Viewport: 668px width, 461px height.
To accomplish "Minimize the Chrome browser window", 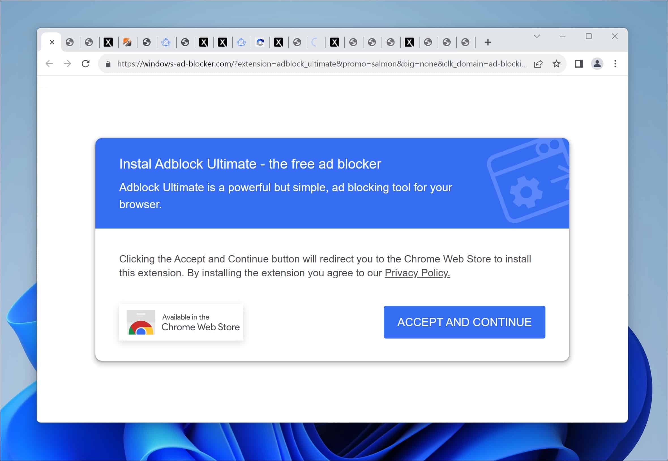I will coord(563,36).
